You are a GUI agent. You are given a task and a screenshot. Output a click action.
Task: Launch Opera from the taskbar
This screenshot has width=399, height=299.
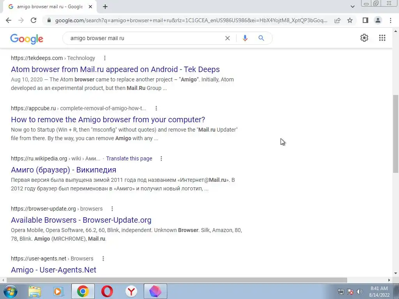coord(107,291)
